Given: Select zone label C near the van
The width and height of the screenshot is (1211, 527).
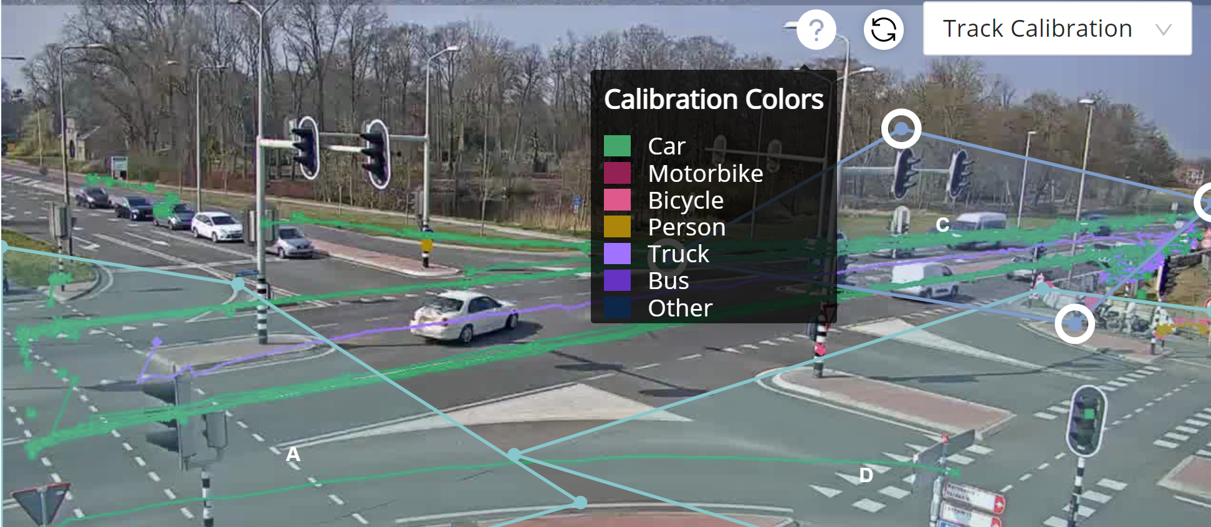Looking at the screenshot, I should [942, 224].
